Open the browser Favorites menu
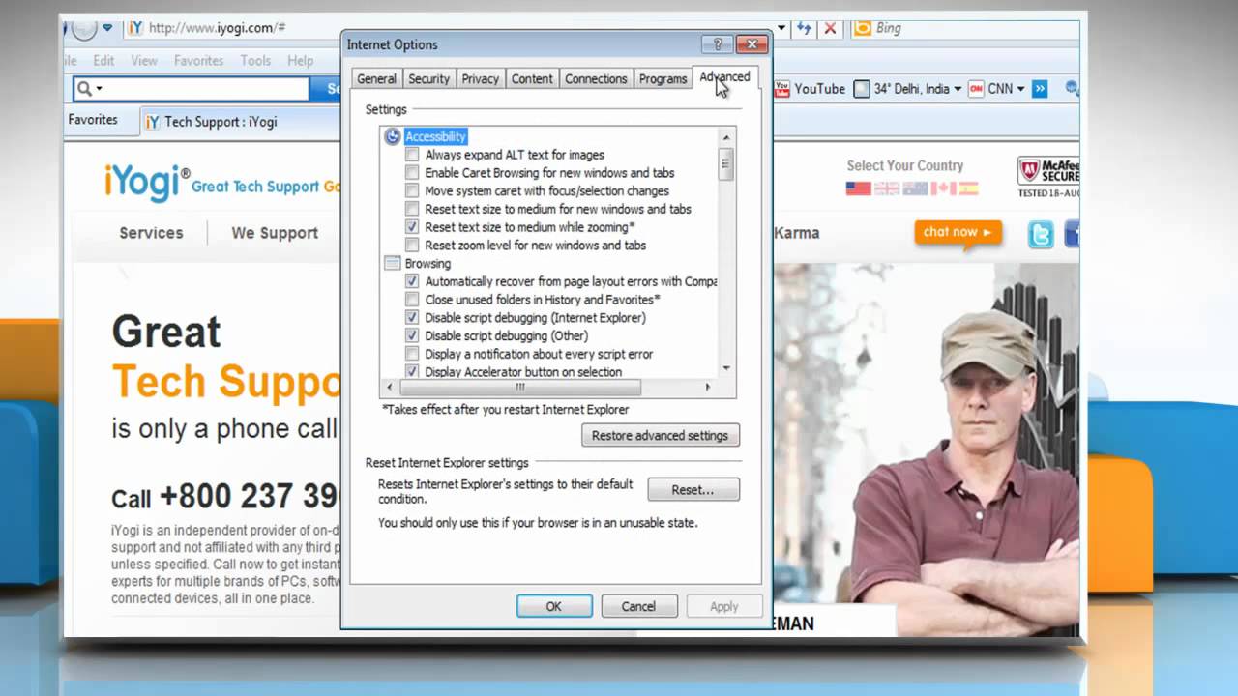Image resolution: width=1238 pixels, height=696 pixels. [x=198, y=60]
